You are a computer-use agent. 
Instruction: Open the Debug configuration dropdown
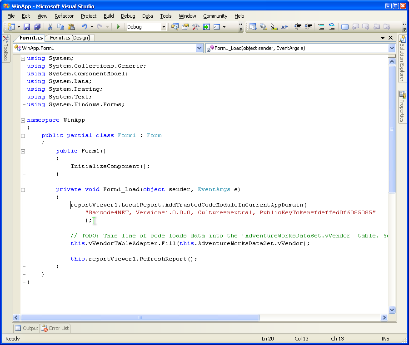point(164,27)
